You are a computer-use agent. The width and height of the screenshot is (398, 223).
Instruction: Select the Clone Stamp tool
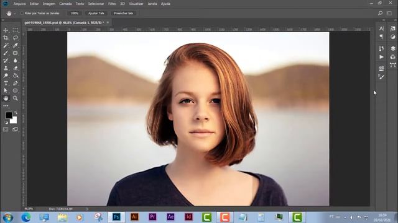coord(6,68)
